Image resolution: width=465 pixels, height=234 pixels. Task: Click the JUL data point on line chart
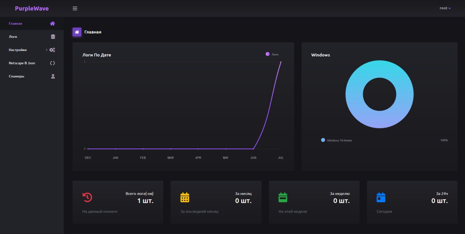point(281,62)
